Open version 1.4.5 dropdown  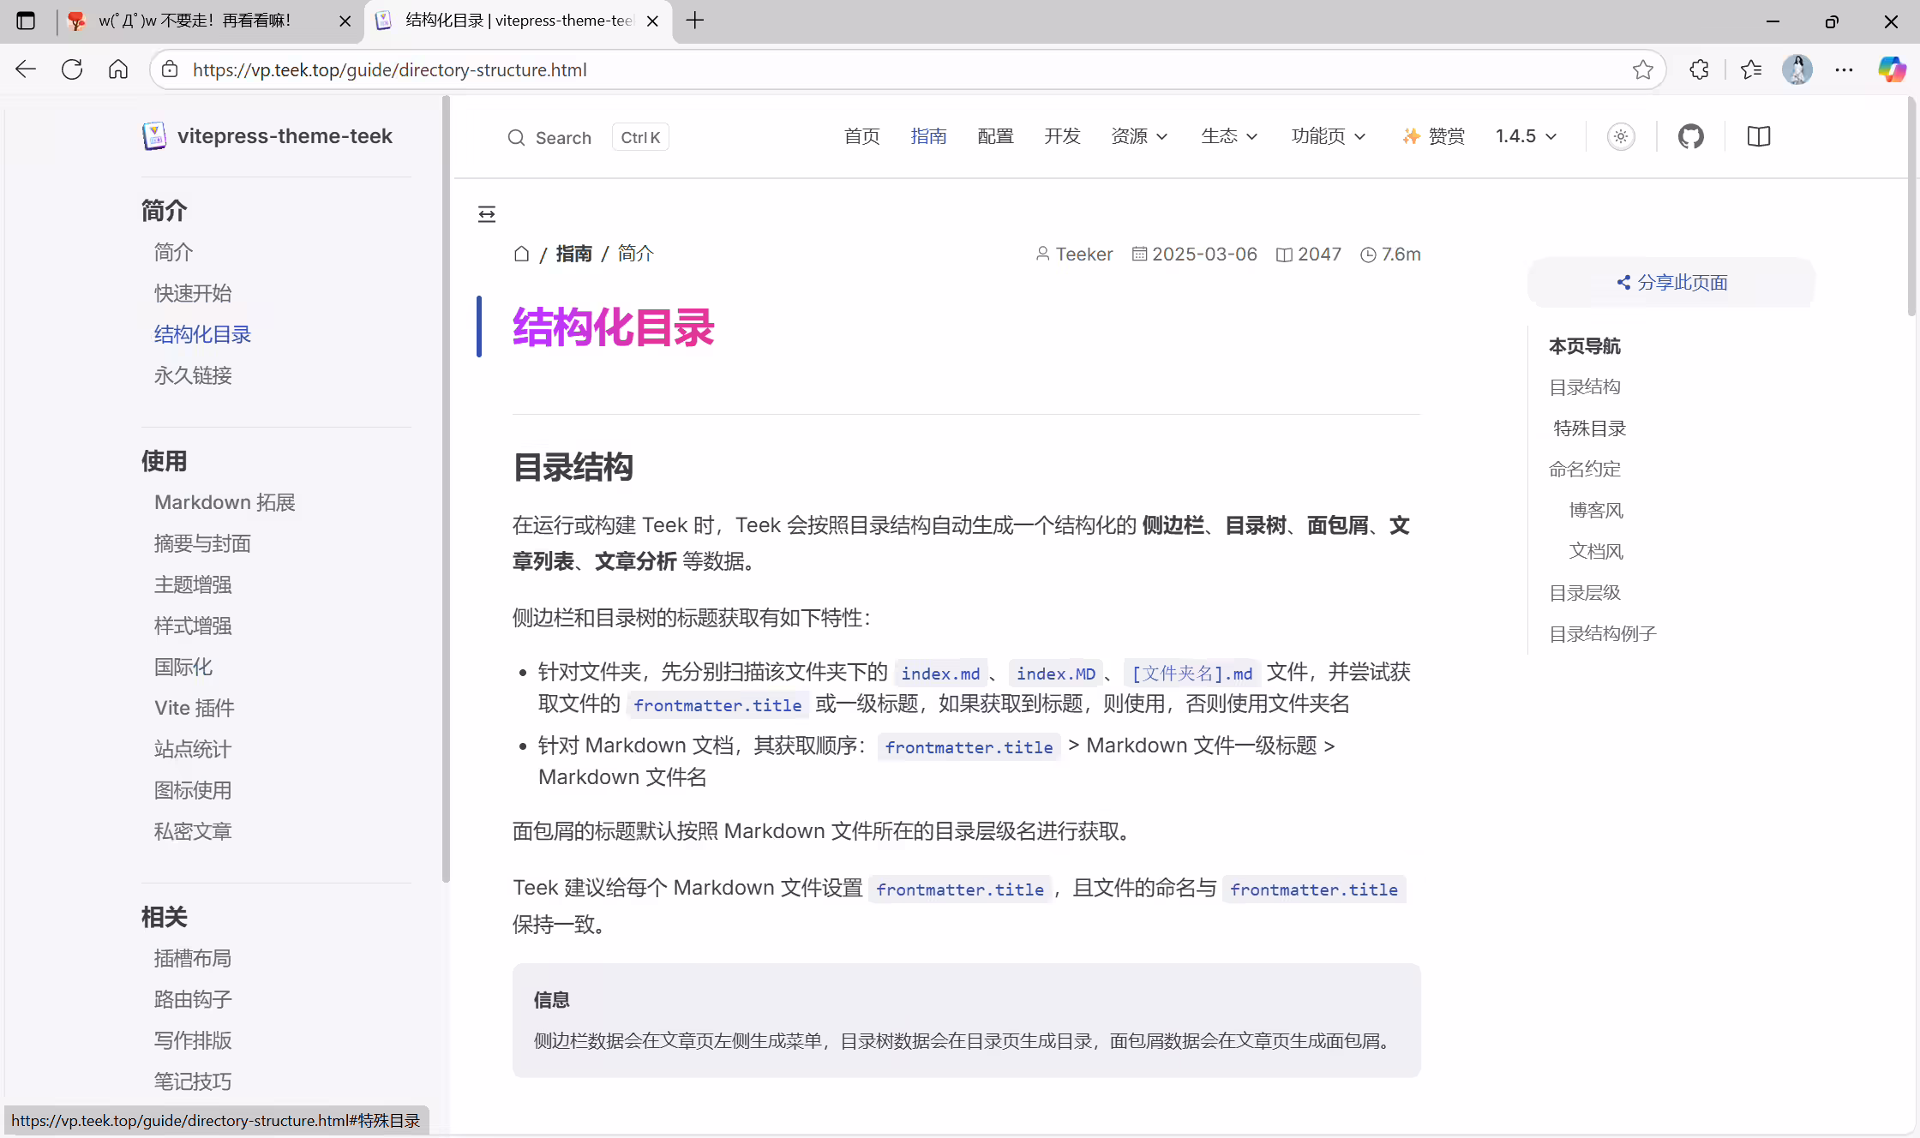pos(1526,136)
